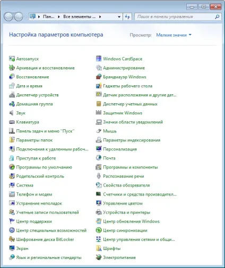Screen dimensions: 225x268
Task: Click the Электропитание power icon
Action: [99, 257]
